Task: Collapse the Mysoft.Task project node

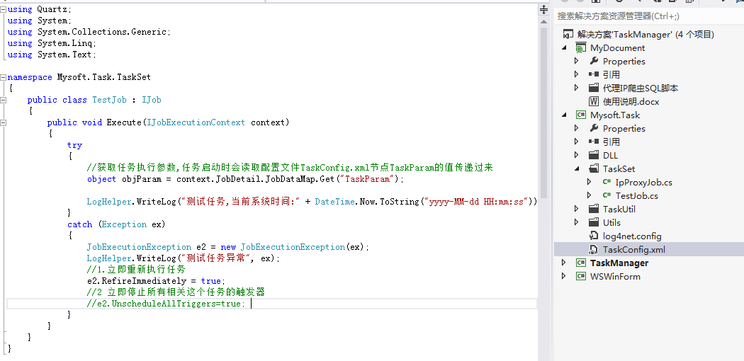Action: [x=564, y=115]
